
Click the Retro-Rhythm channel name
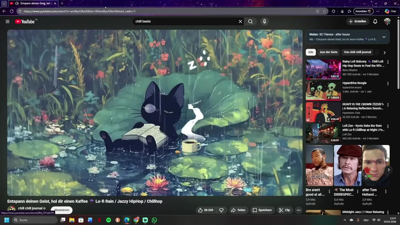tap(350, 70)
